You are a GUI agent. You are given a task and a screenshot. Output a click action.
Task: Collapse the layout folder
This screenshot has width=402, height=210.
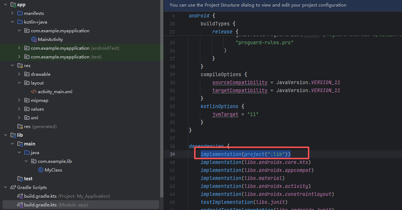(x=19, y=83)
